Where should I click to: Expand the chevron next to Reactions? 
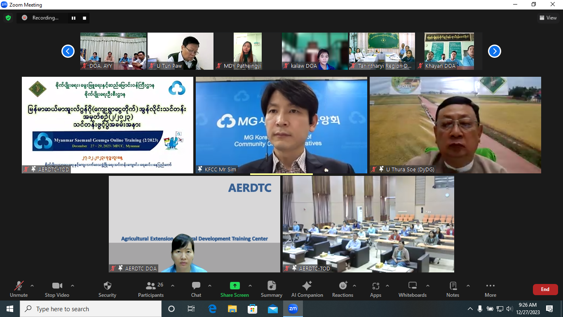coord(354,286)
